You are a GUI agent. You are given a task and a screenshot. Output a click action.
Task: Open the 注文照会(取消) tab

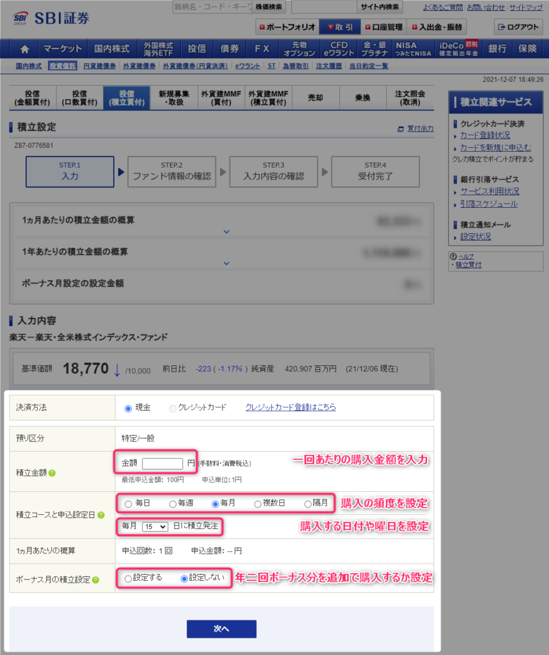coord(410,98)
